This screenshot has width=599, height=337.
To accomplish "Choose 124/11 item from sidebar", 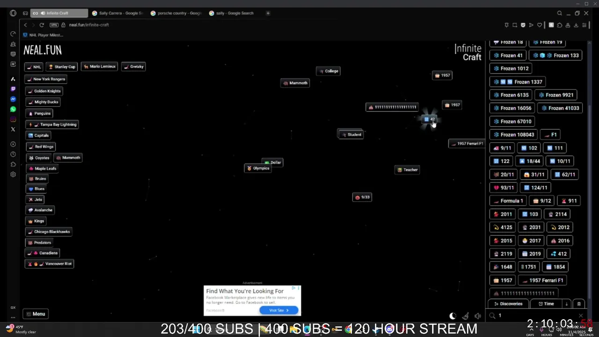I will [x=535, y=188].
